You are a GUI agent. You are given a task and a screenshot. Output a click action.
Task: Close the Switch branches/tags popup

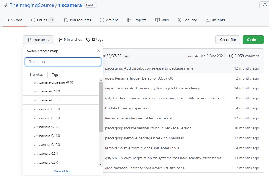pos(99,51)
